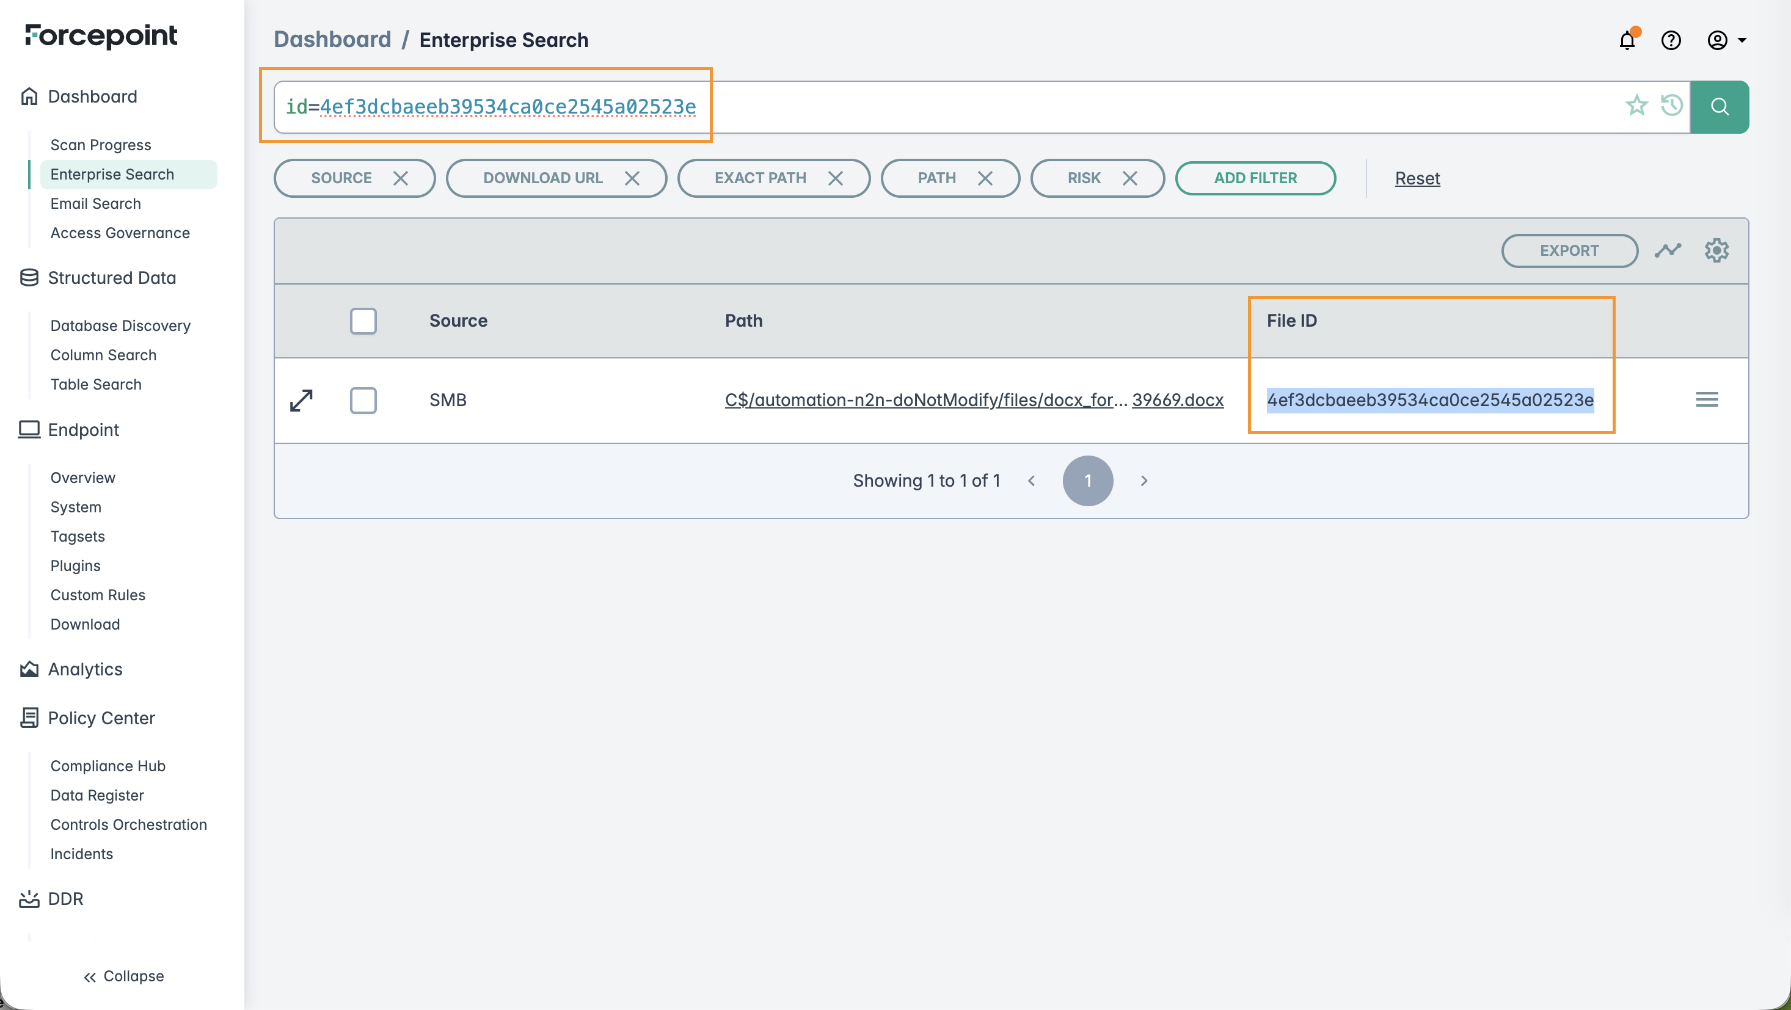This screenshot has width=1791, height=1010.
Task: Open table settings gear icon
Action: (x=1716, y=250)
